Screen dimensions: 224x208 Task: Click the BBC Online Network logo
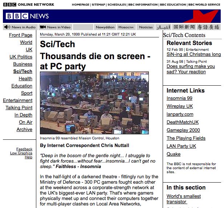29,4
